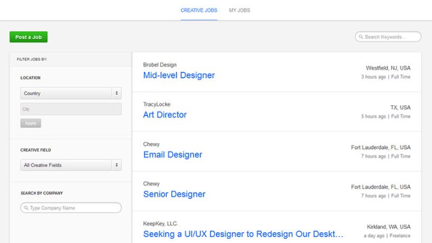
Task: Click the 3 hours ago timestamp
Action: pyautogui.click(x=373, y=77)
